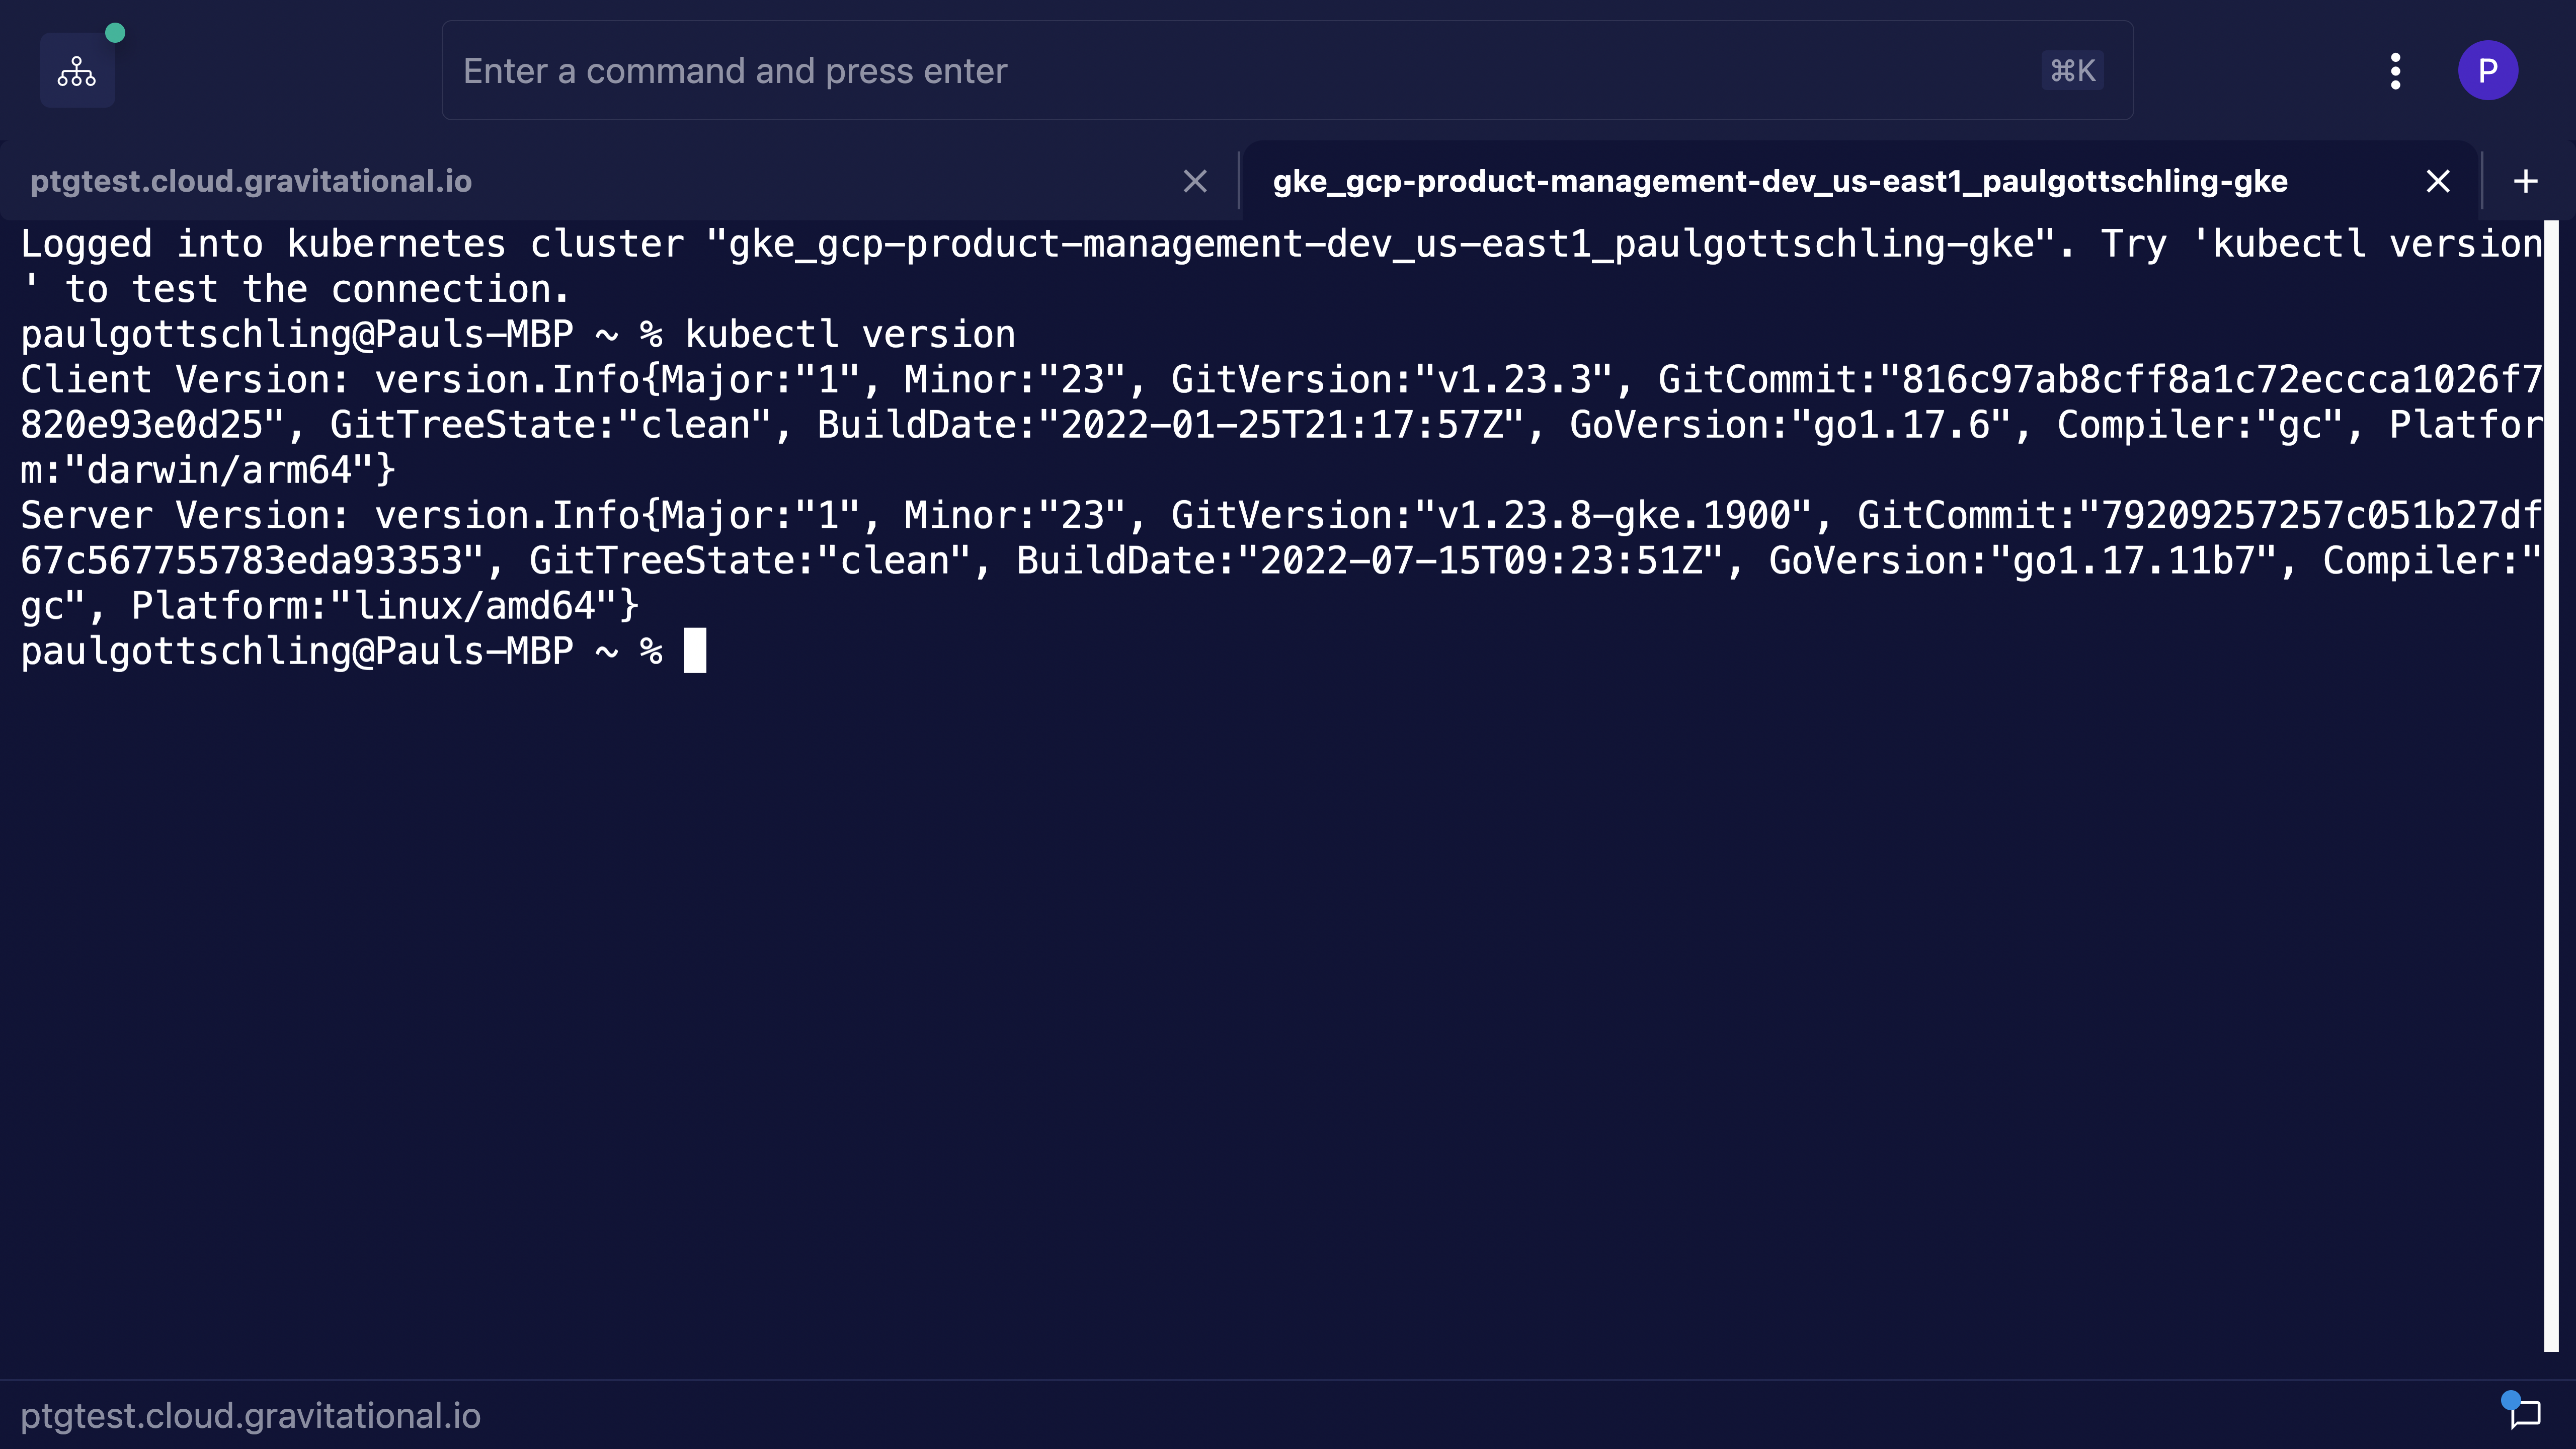
Task: Click the green connection status dot
Action: pos(115,33)
